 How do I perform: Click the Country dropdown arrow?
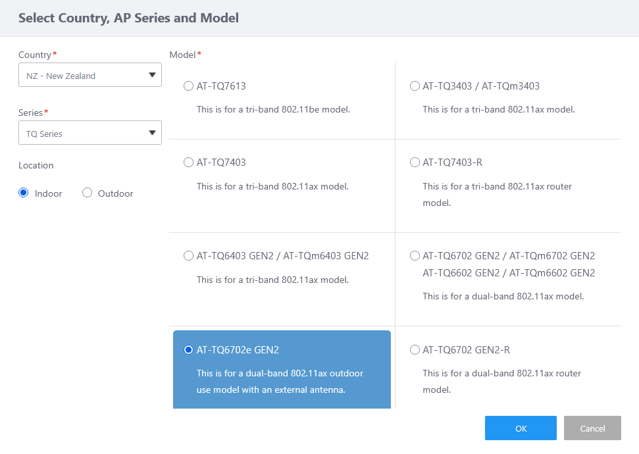[153, 75]
